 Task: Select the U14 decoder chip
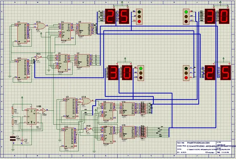click(x=128, y=109)
